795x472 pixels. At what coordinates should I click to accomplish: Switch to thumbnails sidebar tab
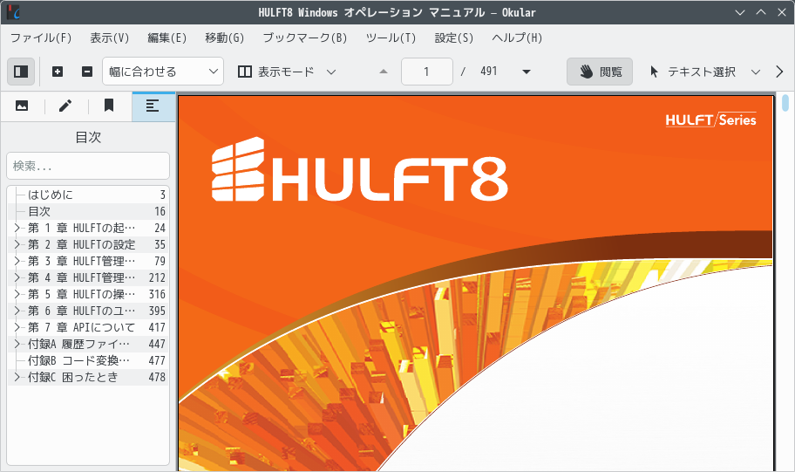22,106
